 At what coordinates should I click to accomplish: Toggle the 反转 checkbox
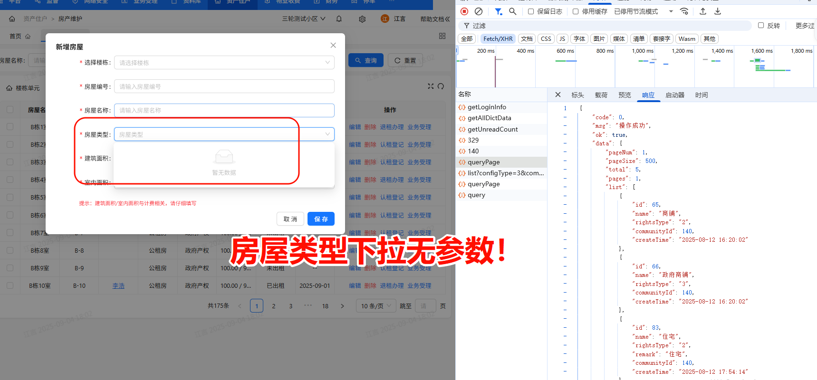(761, 25)
